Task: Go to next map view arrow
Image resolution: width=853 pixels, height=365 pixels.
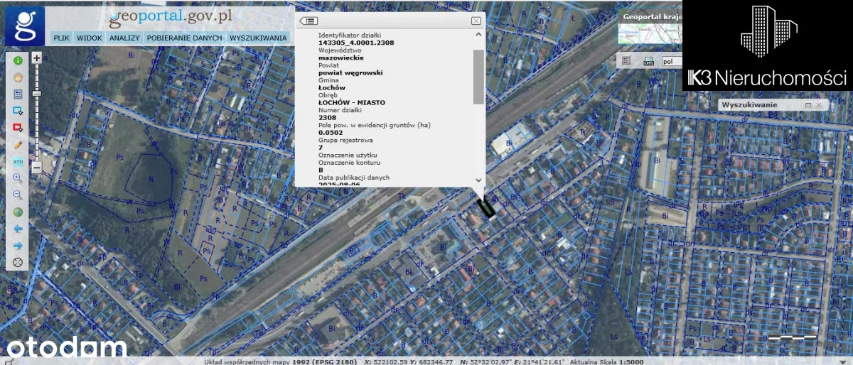Action: pyautogui.click(x=18, y=246)
